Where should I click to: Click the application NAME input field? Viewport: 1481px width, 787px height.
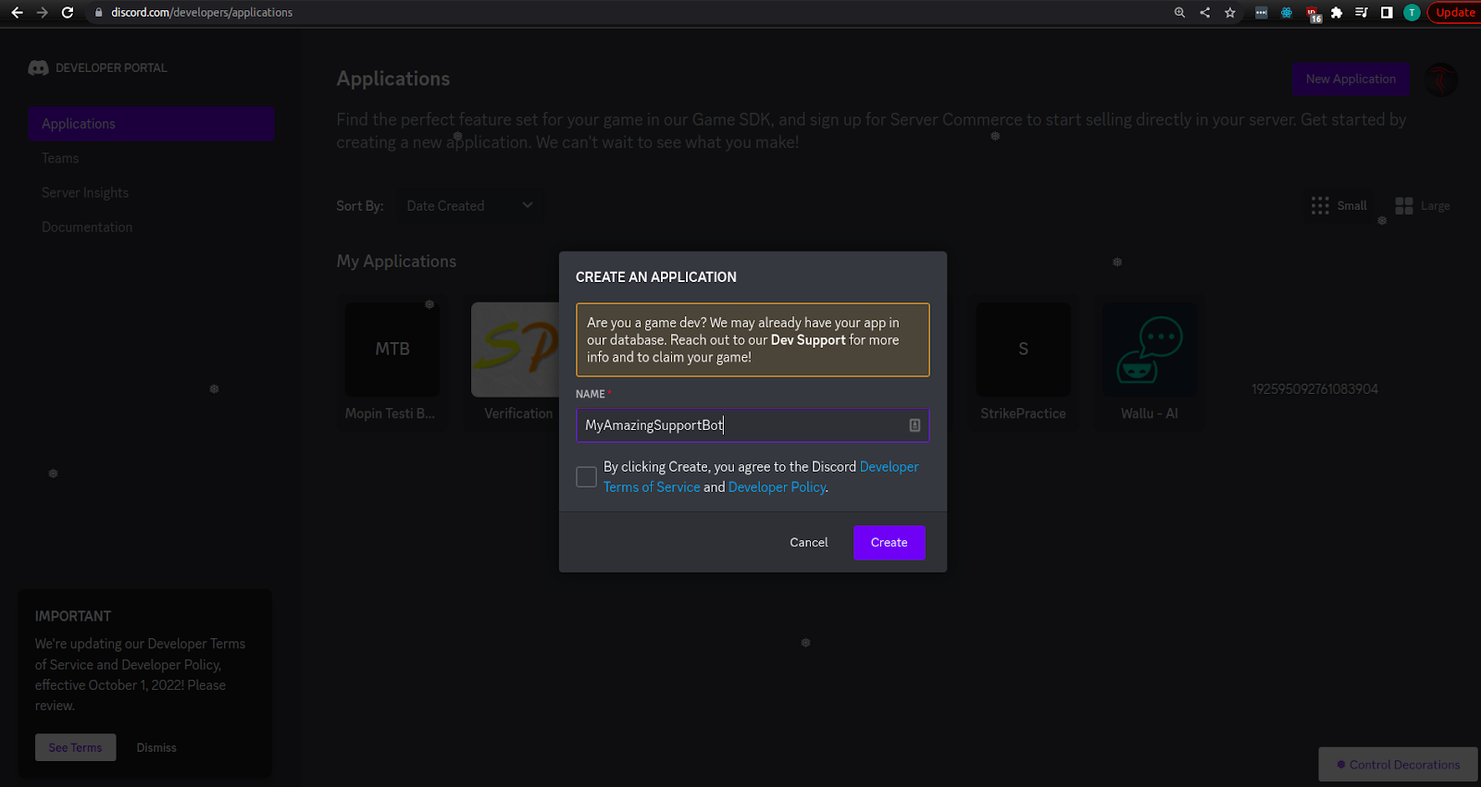tap(753, 425)
